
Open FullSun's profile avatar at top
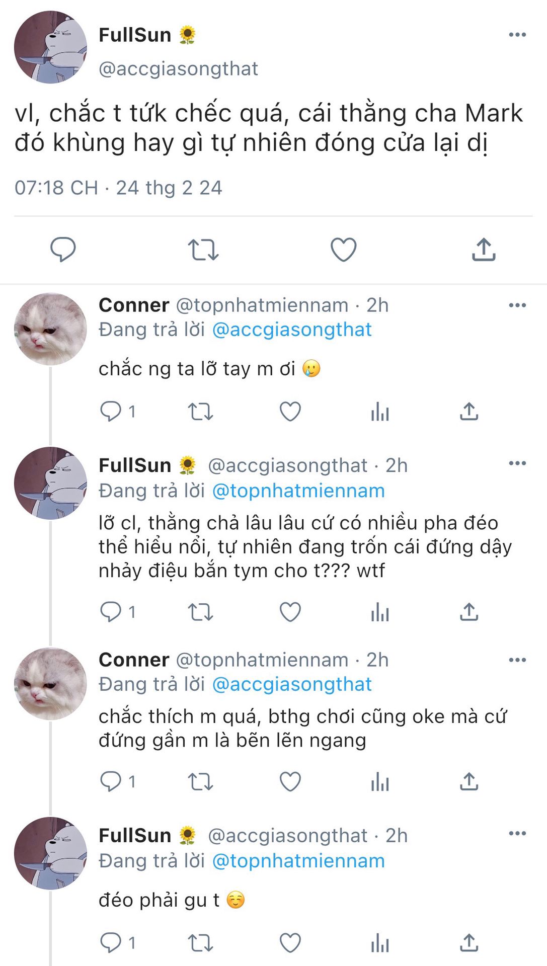click(x=50, y=47)
